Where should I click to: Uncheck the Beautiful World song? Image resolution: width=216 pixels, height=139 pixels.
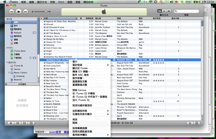[45, 86]
